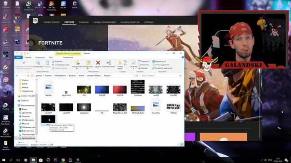This screenshot has width=291, height=163.
Task: Open the Picture Tools Manage tab
Action: (x=68, y=58)
